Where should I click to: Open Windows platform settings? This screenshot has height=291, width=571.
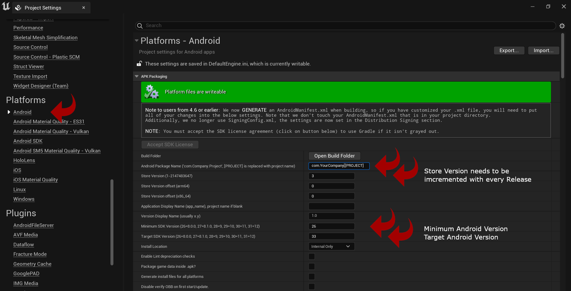click(24, 199)
